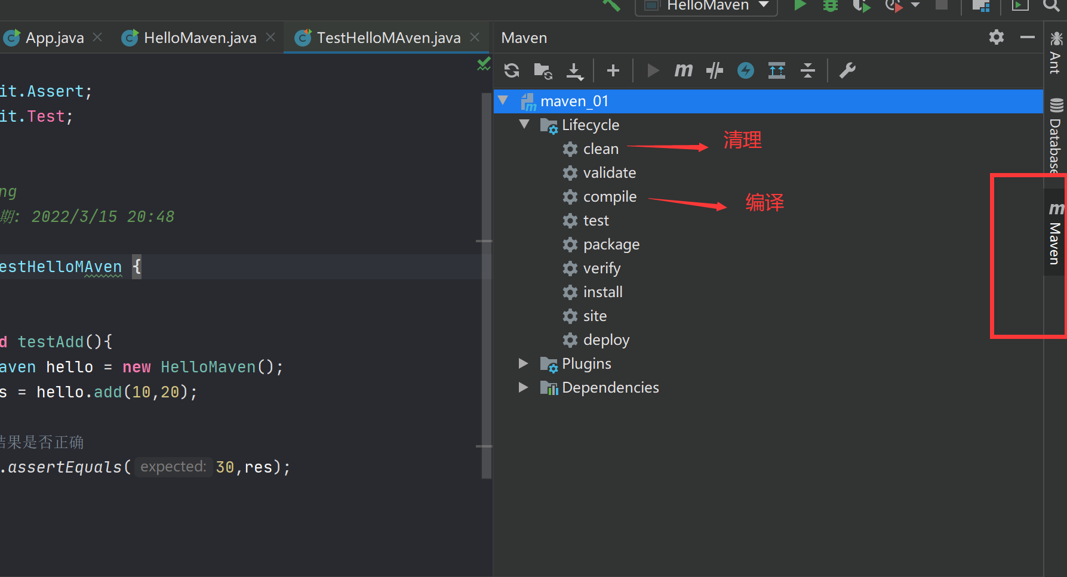Click the Show Dependencies diagram icon

[776, 70]
